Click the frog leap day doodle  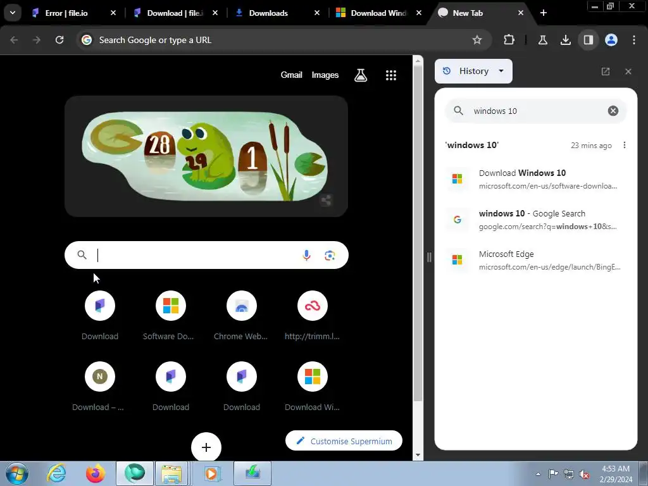pyautogui.click(x=206, y=156)
